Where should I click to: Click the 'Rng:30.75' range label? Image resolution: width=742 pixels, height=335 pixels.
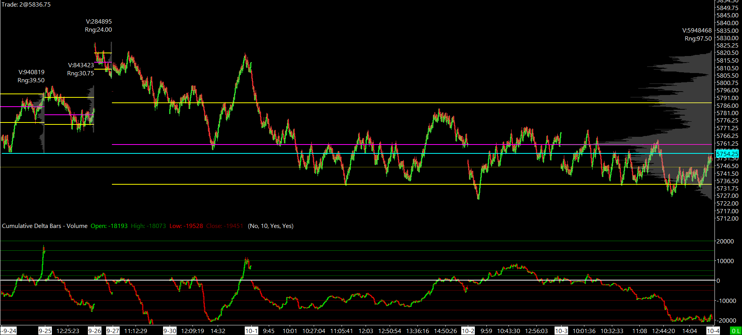81,73
